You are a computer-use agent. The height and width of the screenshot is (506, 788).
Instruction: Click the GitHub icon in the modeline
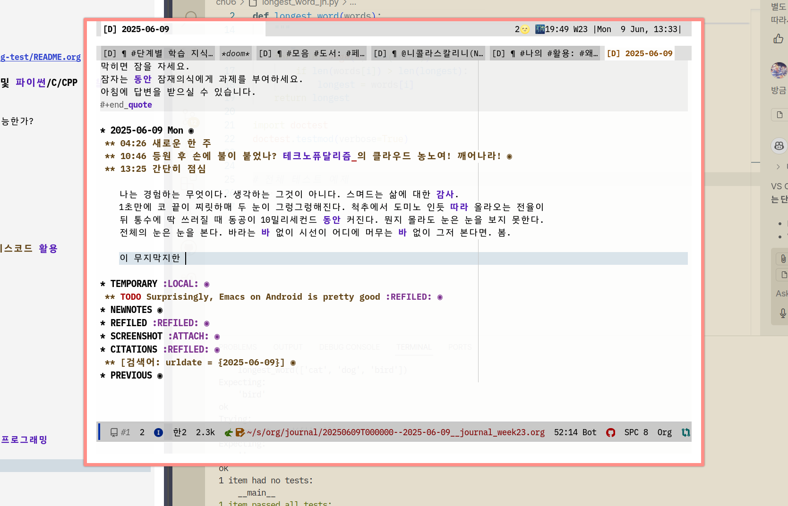coord(610,433)
